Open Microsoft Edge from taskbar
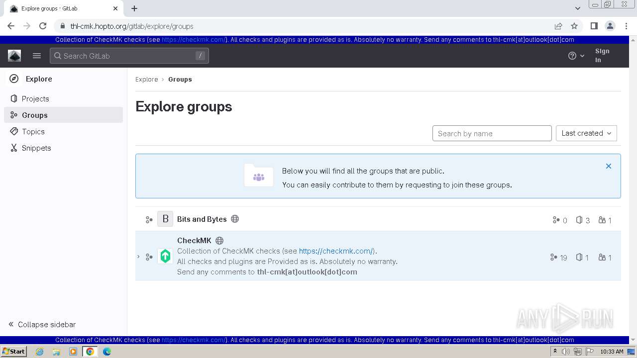 tap(107, 352)
